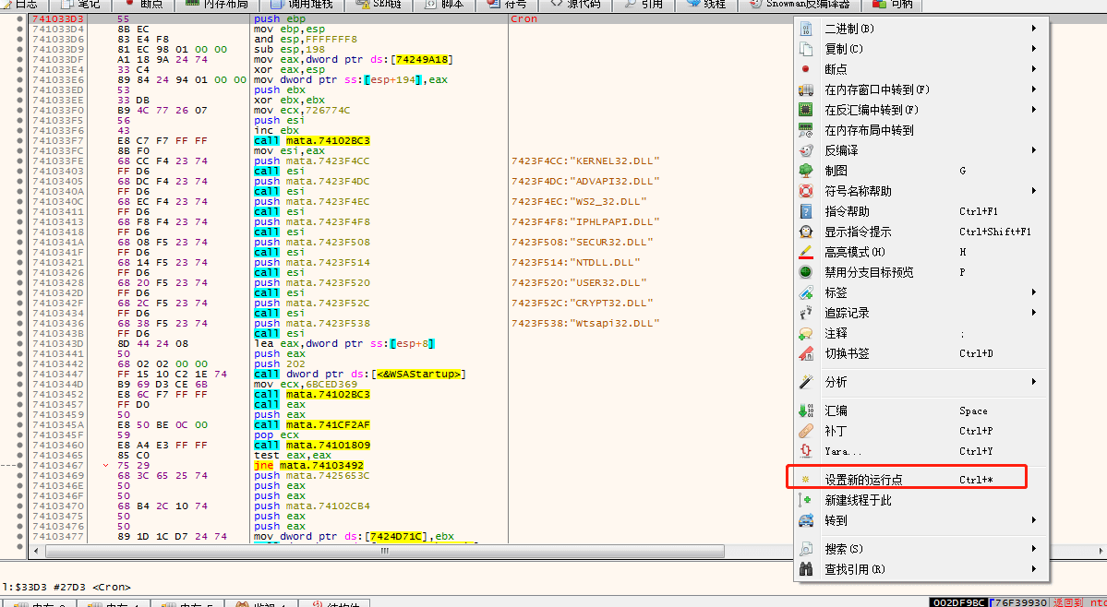Toggle breakpoint dot at address 74103447

point(19,375)
